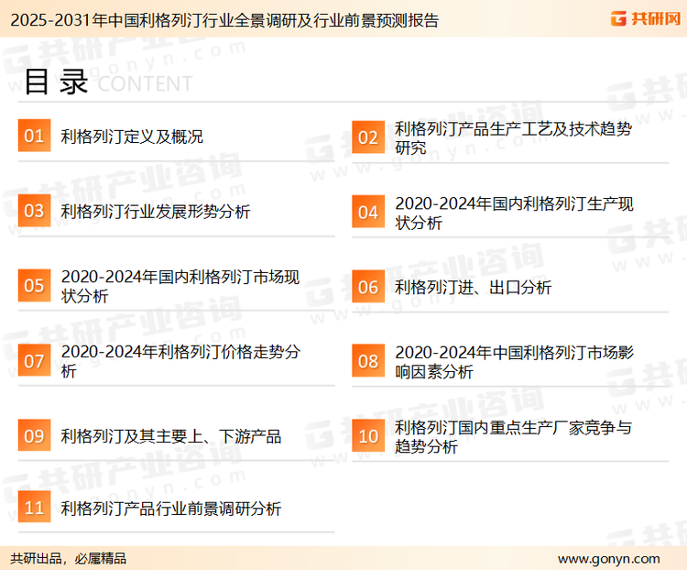The width and height of the screenshot is (687, 570).
Task: Open chapter 利格列汀进、出口分析
Action: pyautogui.click(x=473, y=288)
